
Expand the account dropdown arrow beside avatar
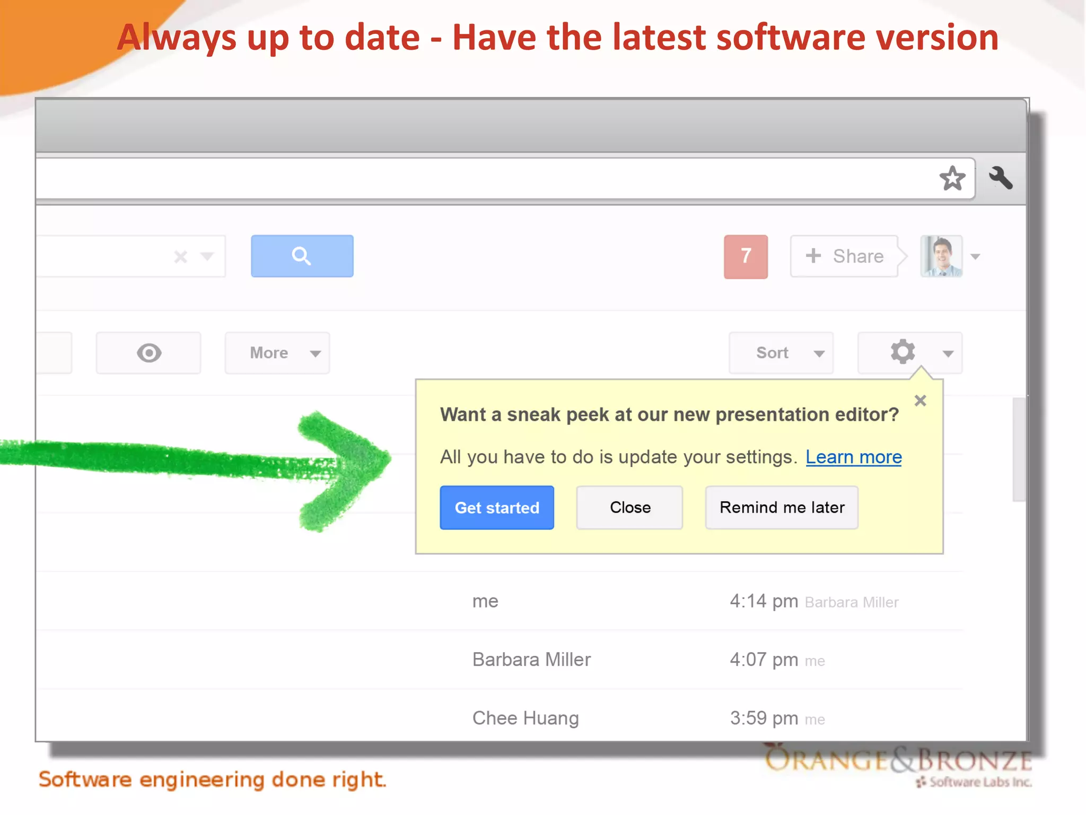[x=975, y=257]
